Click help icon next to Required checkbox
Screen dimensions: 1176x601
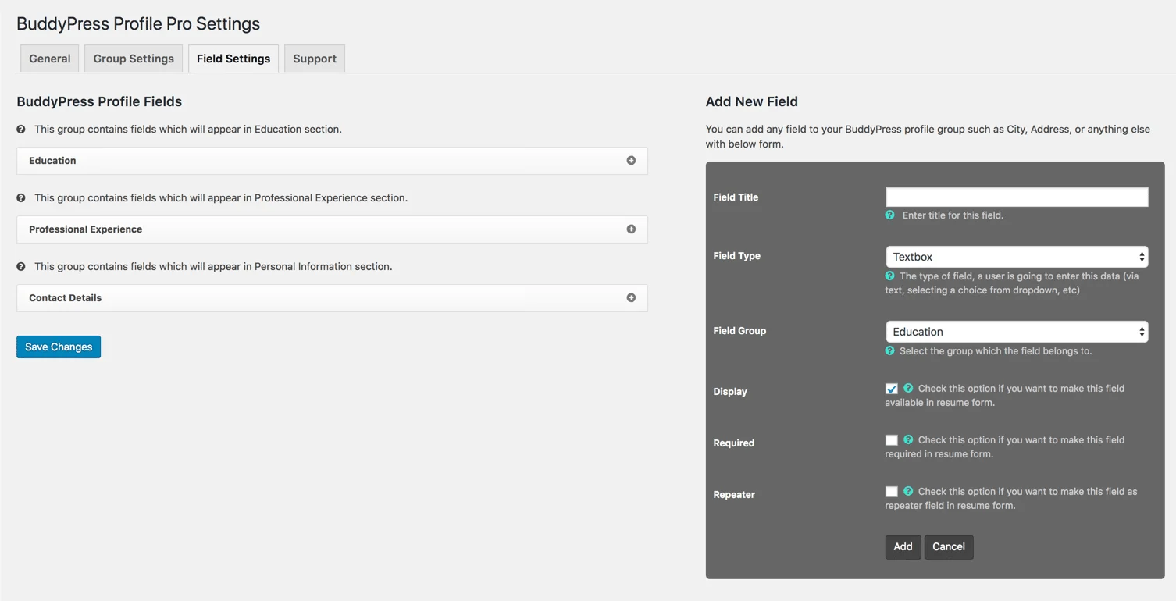click(908, 439)
